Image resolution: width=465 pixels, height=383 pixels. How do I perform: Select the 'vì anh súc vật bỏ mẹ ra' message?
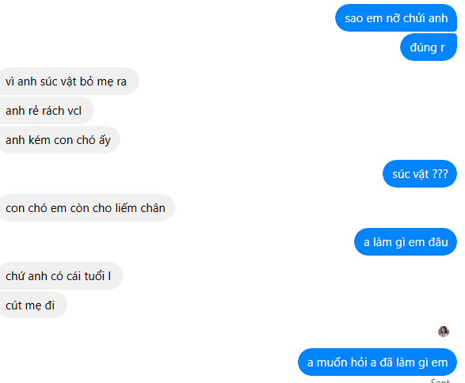point(69,82)
